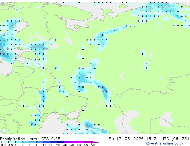This screenshot has width=190, height=146.
Task: Click the legend swatch between 0.5 and 1
Action: click(12, 142)
